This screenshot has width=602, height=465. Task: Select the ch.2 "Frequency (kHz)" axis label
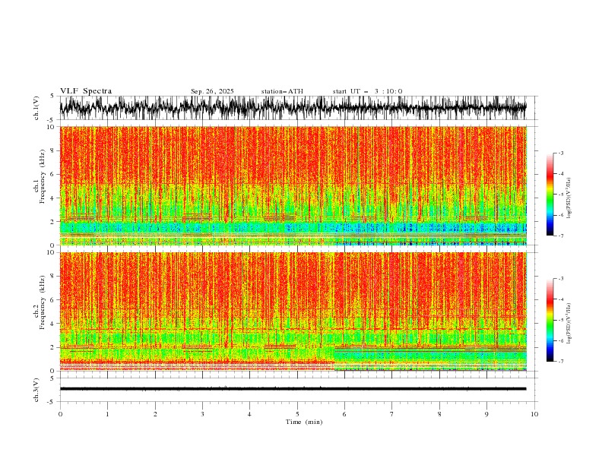[43, 302]
